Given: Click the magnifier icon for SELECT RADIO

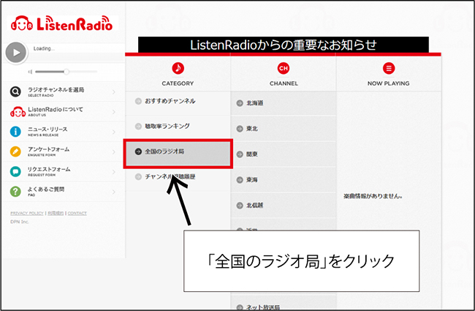Looking at the screenshot, I should pyautogui.click(x=15, y=91).
